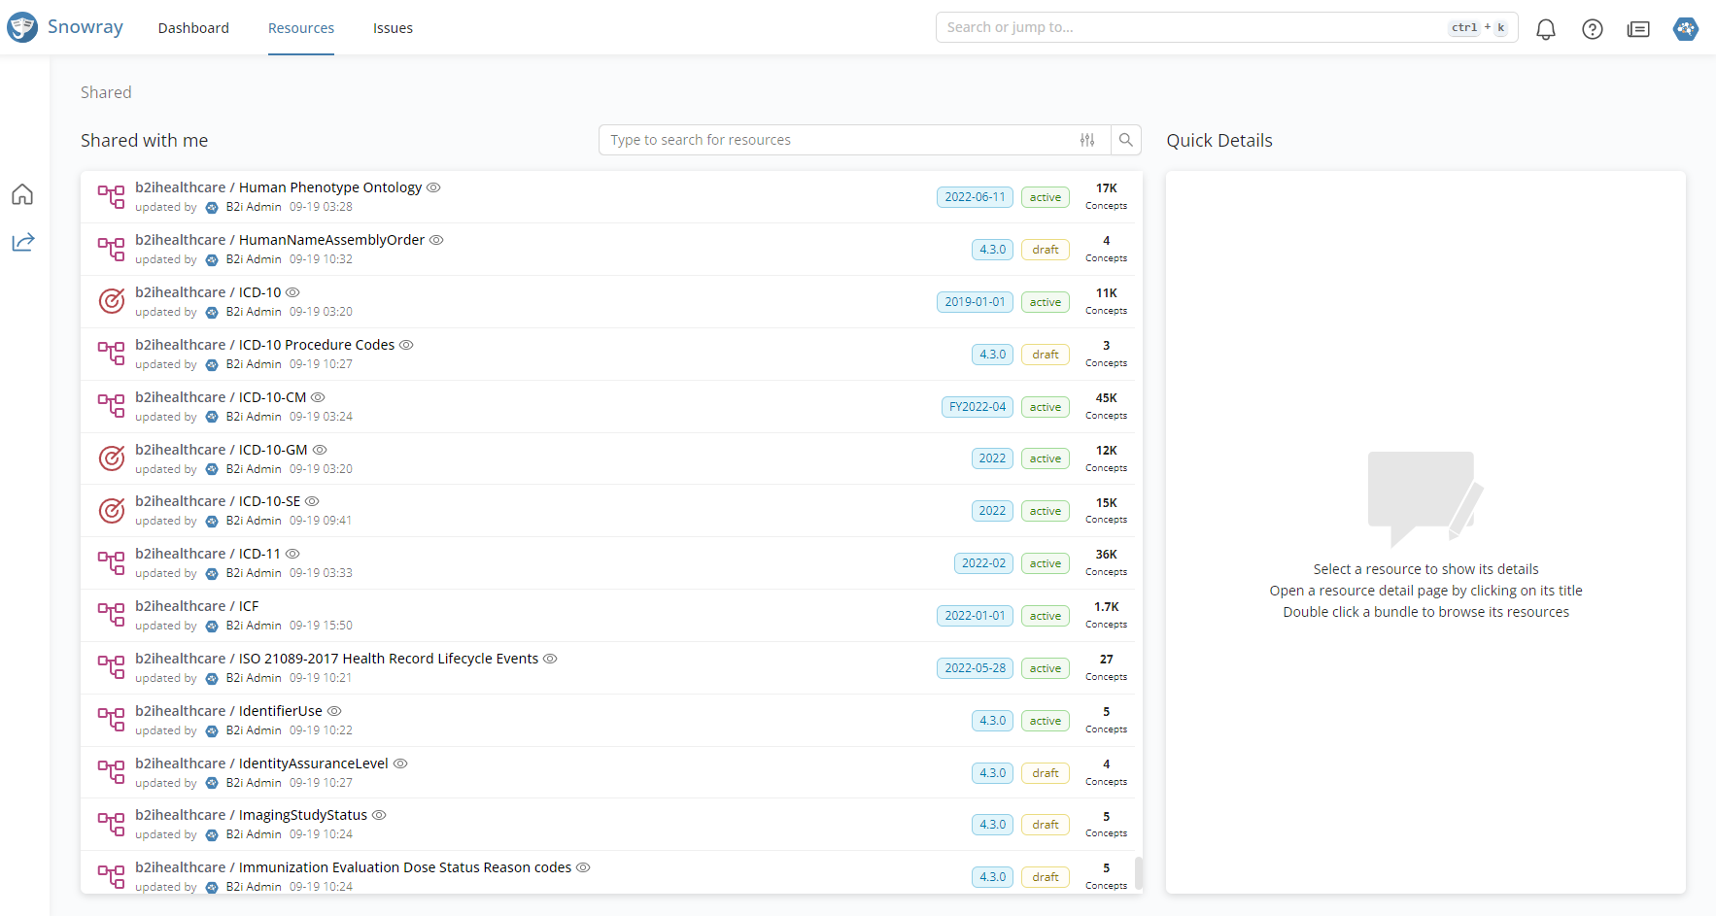
Task: Toggle eye icon next to Human Phenotype Ontology
Action: pyautogui.click(x=433, y=187)
